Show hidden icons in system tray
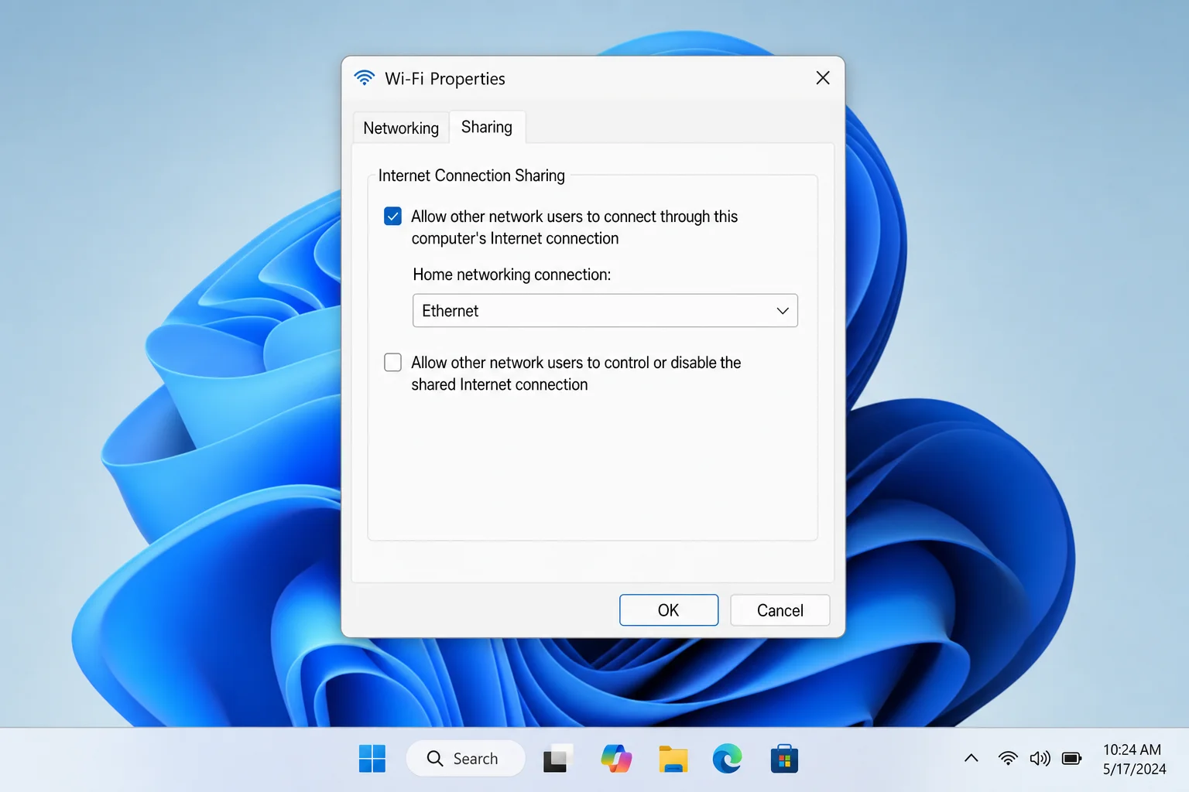1189x792 pixels. [x=971, y=759]
